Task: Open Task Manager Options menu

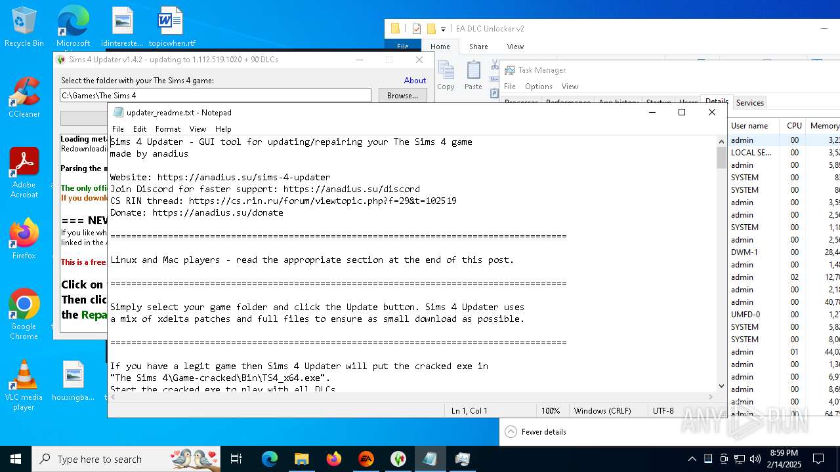Action: point(539,87)
